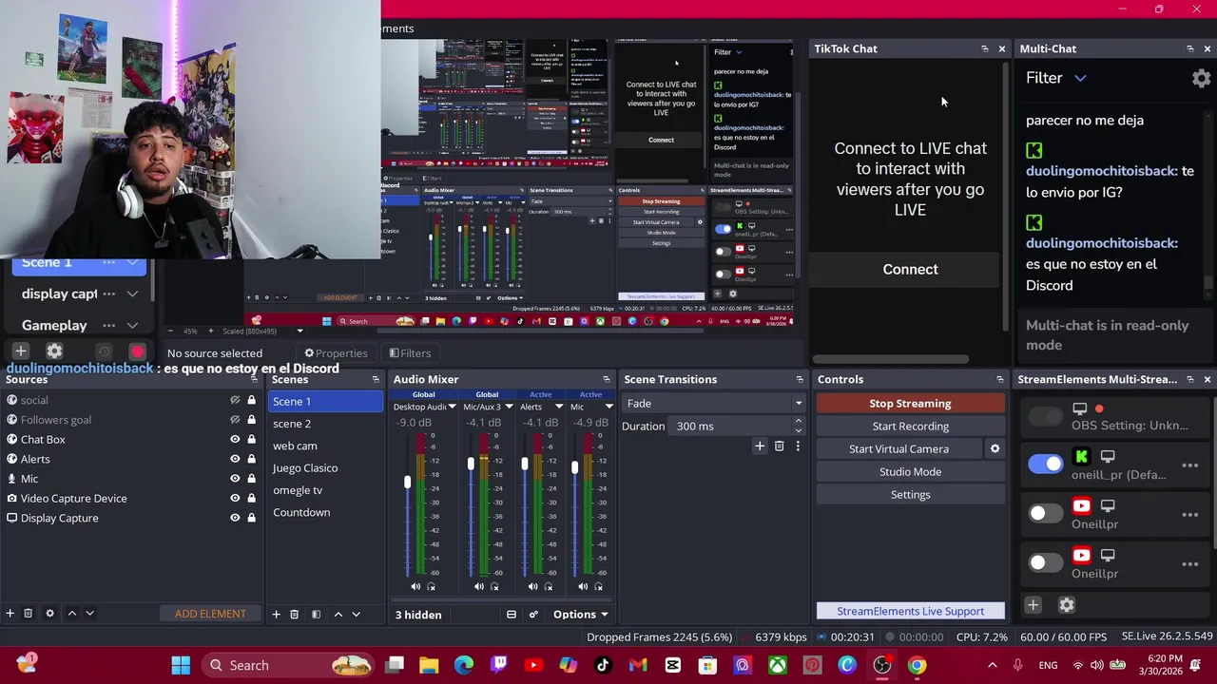Open Twitch app in the taskbar
This screenshot has width=1217, height=684.
(498, 665)
